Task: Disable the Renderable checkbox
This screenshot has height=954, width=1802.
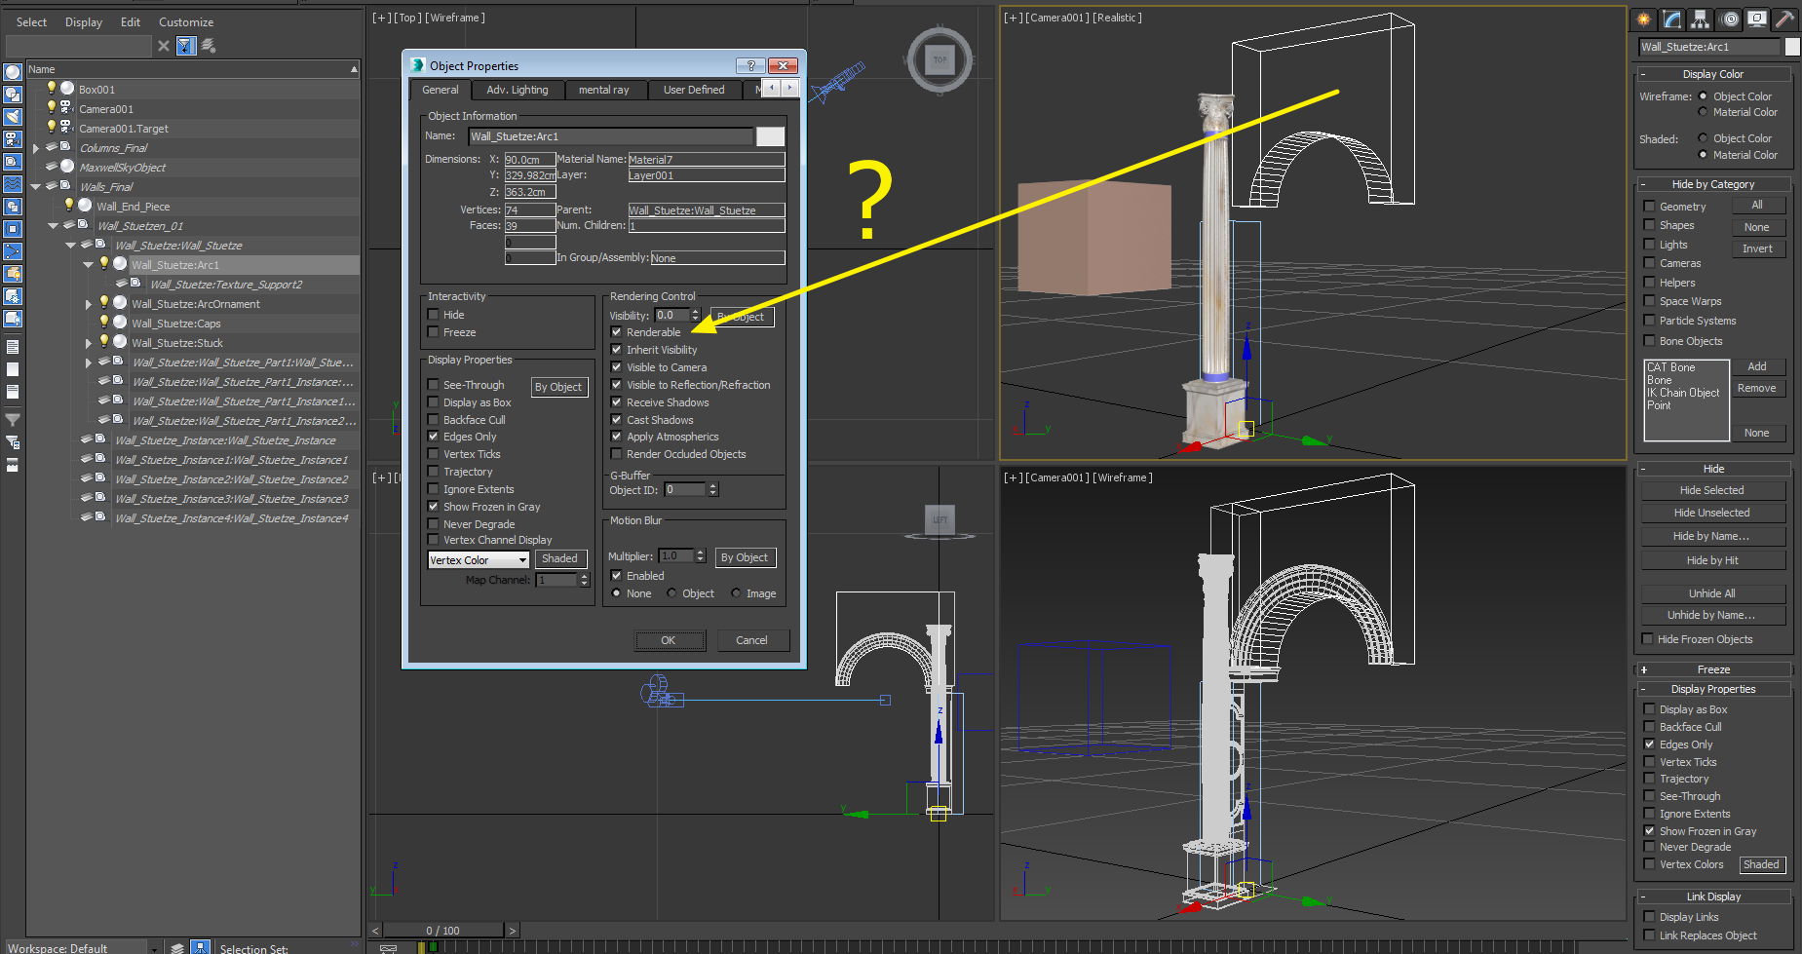Action: pyautogui.click(x=617, y=331)
